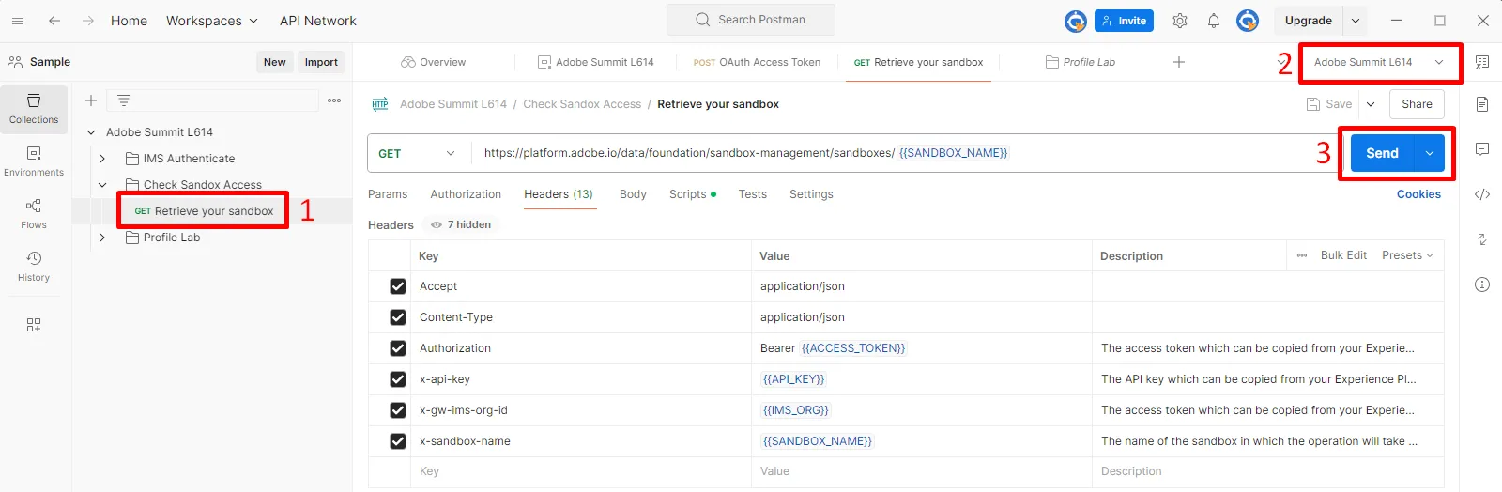1502x492 pixels.
Task: Expand the IMS Authenticate folder
Action: pos(102,159)
